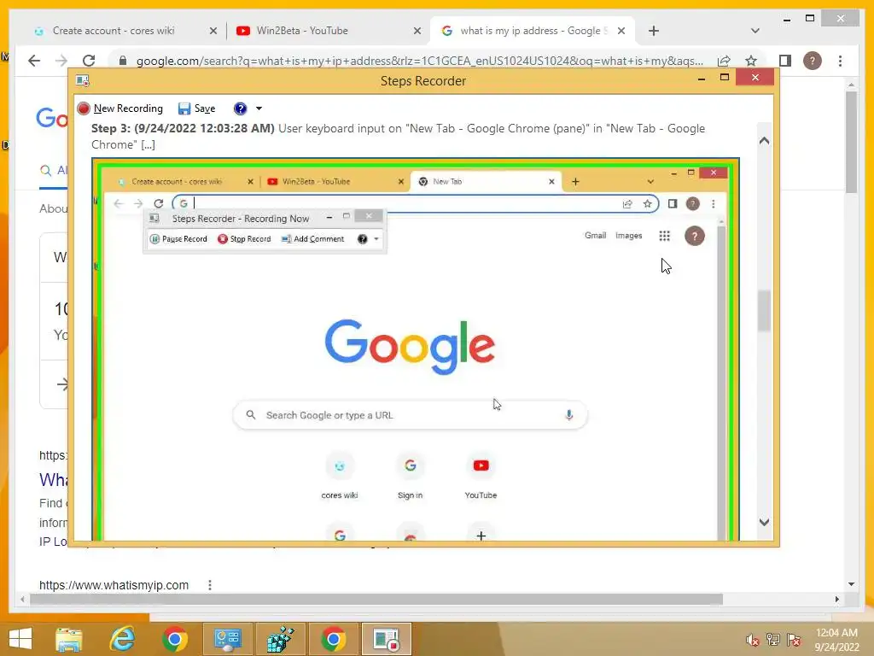Click the muted volume tray icon

click(x=752, y=640)
